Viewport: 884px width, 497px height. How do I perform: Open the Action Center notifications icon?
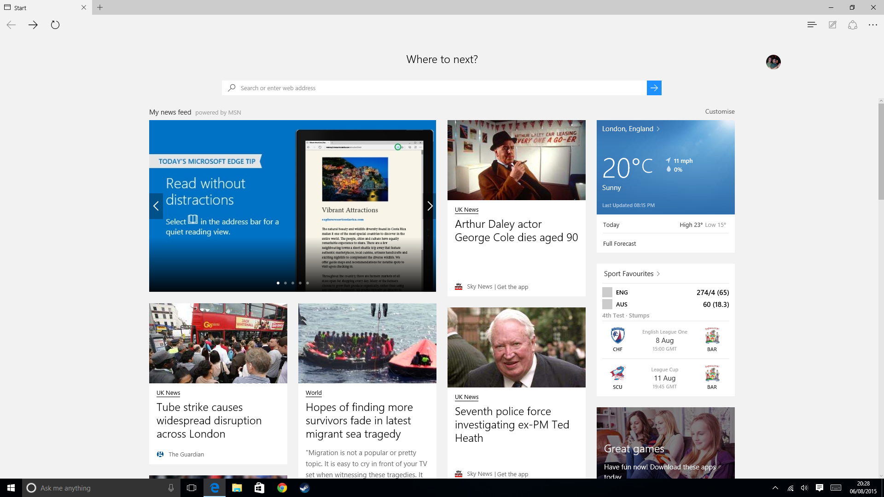pyautogui.click(x=820, y=488)
